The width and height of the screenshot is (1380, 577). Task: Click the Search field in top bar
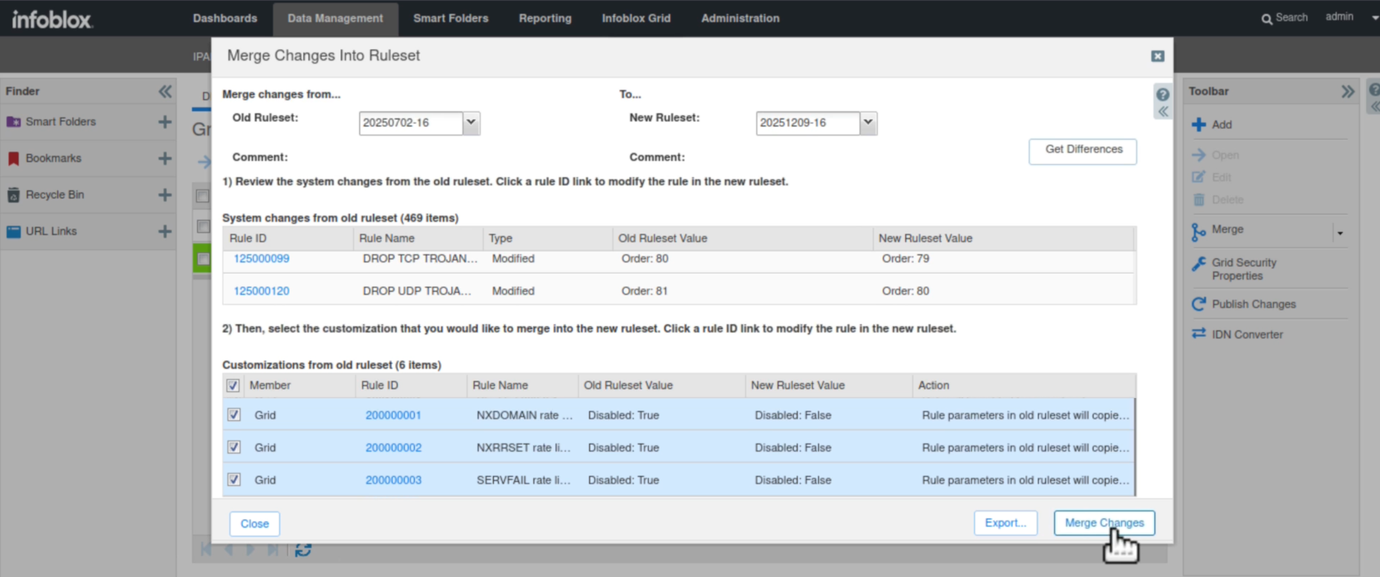coord(1291,18)
